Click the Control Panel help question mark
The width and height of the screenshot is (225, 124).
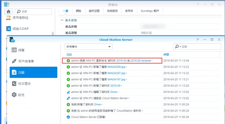click(198, 4)
